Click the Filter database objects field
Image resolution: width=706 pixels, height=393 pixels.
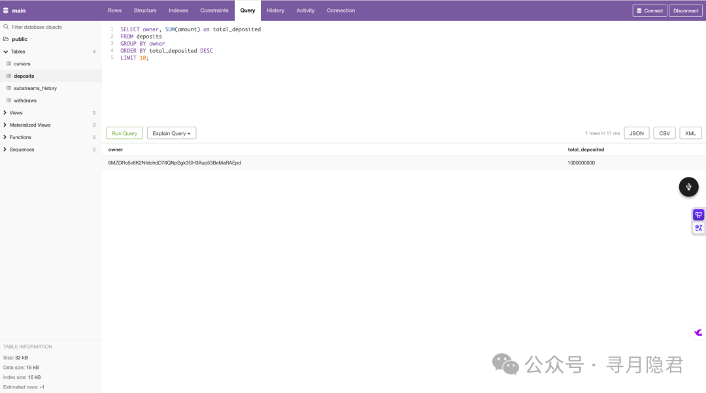point(51,27)
